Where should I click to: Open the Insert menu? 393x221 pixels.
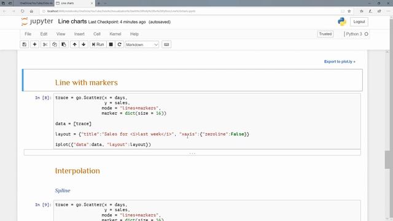click(79, 34)
